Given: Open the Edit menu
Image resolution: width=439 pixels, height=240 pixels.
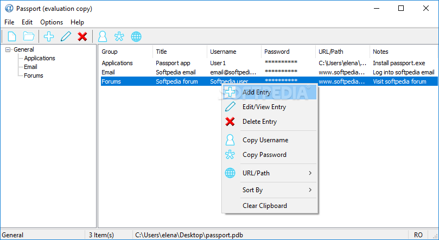Looking at the screenshot, I should click(27, 22).
